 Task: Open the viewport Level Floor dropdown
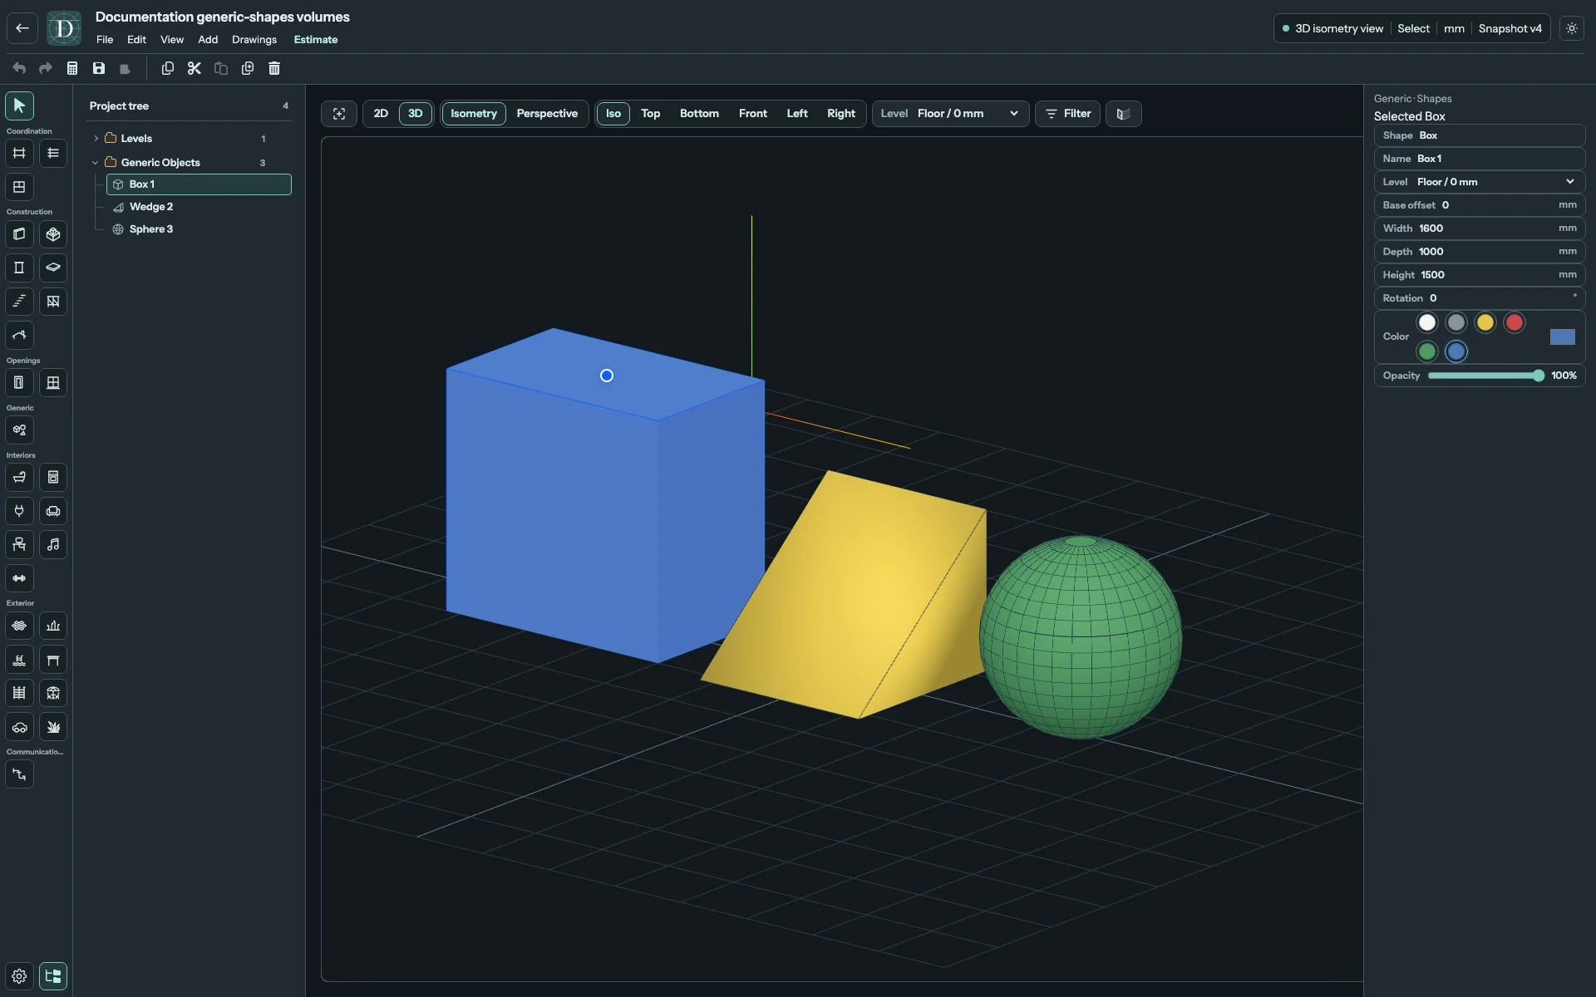click(950, 114)
